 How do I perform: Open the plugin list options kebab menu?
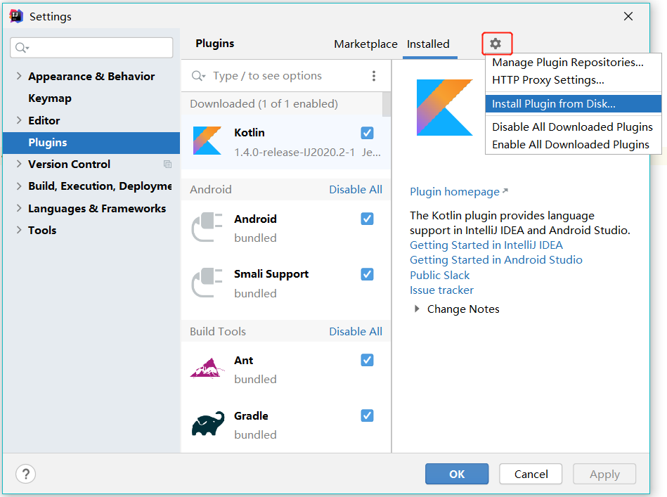pos(373,76)
